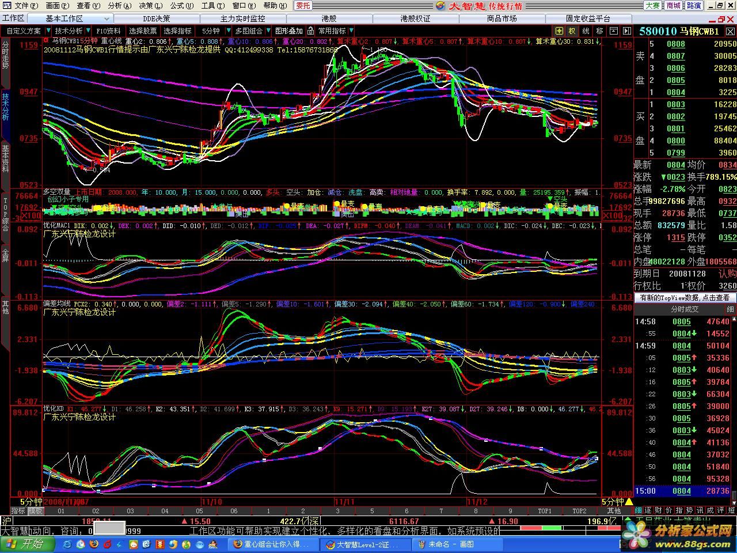
Task: Open the 分析 menu
Action: [x=119, y=5]
